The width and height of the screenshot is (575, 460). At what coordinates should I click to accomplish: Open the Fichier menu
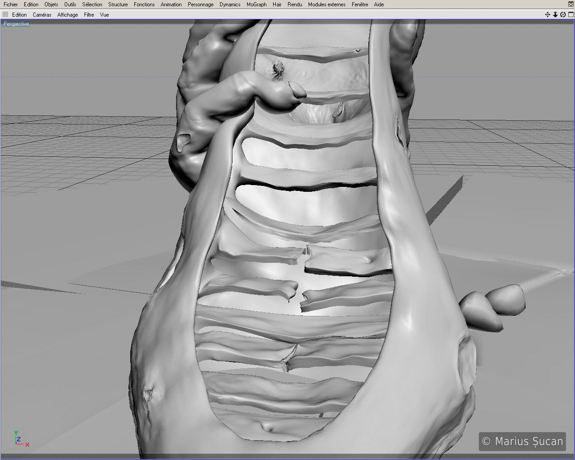click(11, 4)
